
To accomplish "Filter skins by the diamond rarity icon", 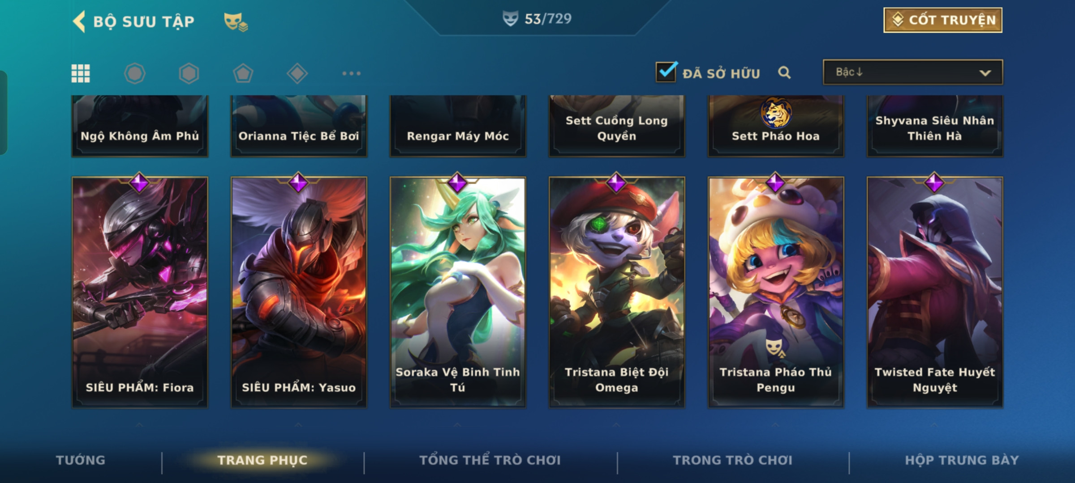I will coord(297,73).
